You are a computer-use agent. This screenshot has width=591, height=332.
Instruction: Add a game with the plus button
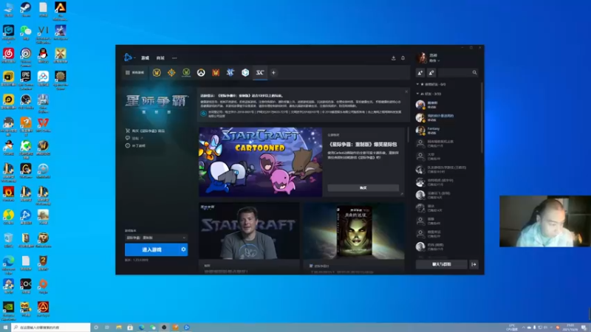point(273,72)
